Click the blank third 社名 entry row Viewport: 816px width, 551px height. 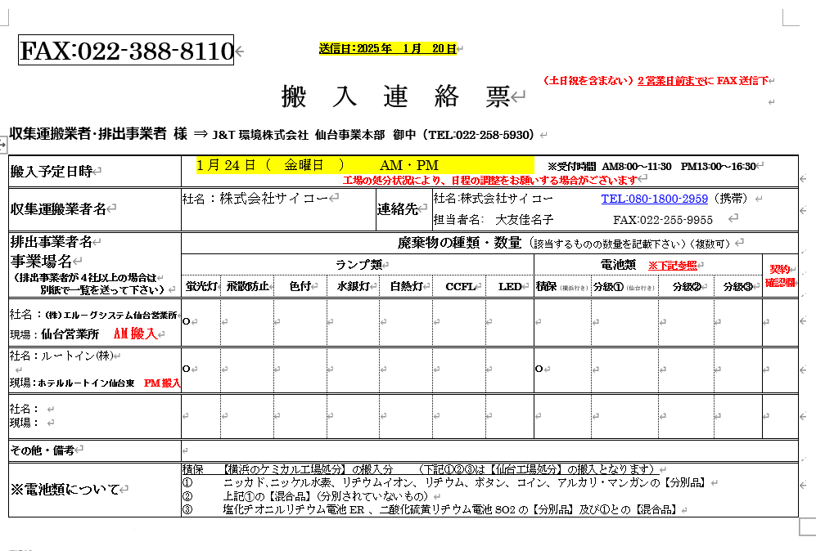pos(94,415)
